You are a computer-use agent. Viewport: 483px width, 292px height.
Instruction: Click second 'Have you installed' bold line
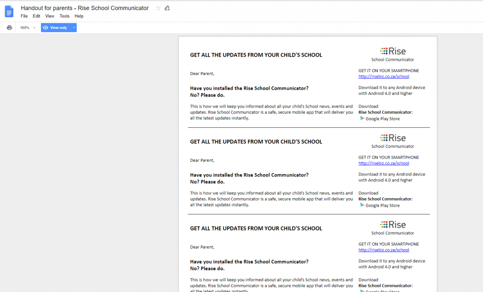click(x=249, y=175)
